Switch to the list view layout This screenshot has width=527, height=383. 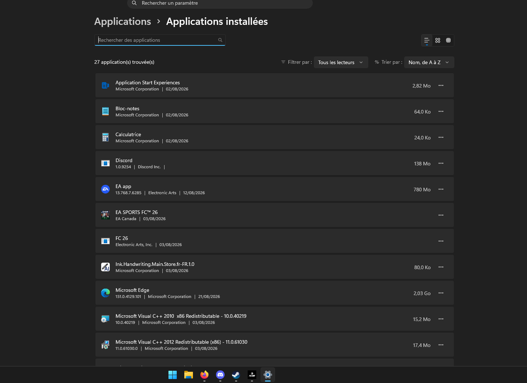(x=427, y=40)
